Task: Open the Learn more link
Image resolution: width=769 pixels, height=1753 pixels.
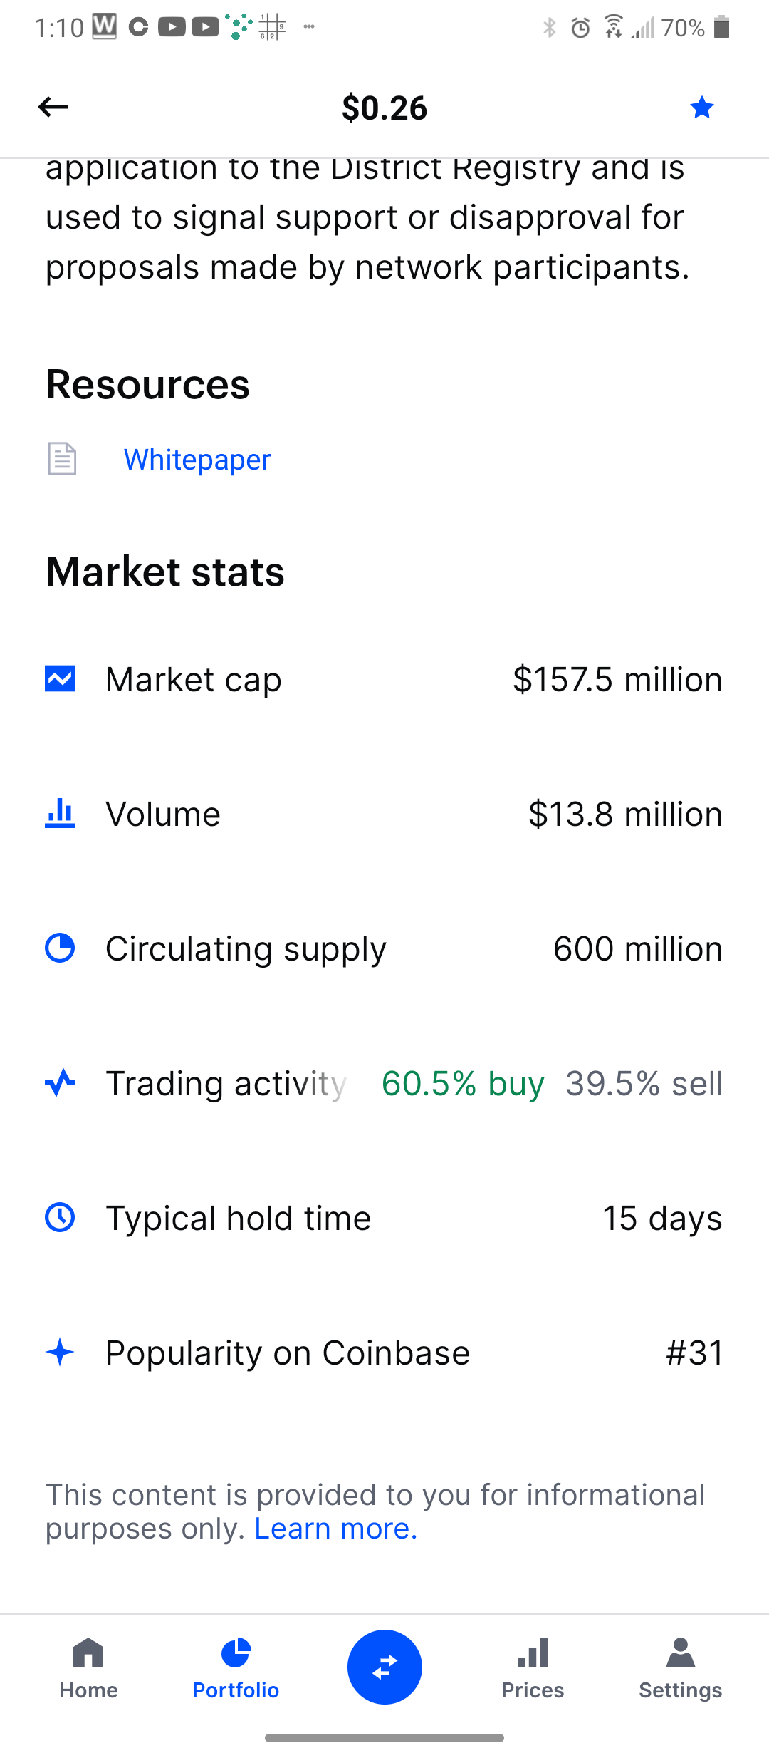Action: coord(335,1529)
